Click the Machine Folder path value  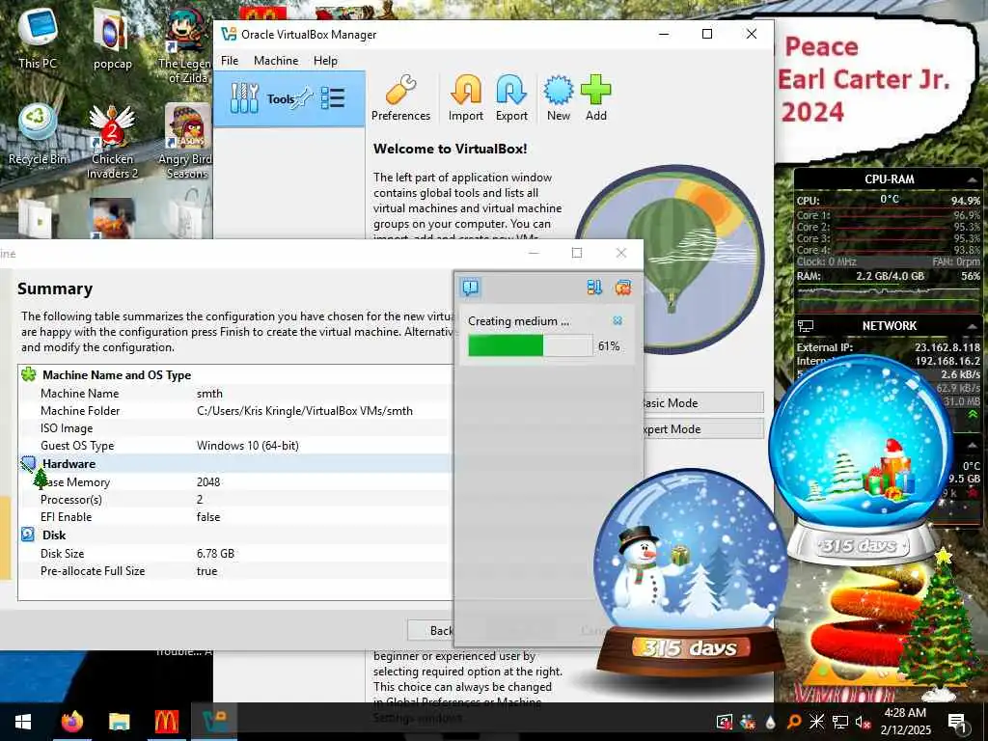(x=304, y=411)
